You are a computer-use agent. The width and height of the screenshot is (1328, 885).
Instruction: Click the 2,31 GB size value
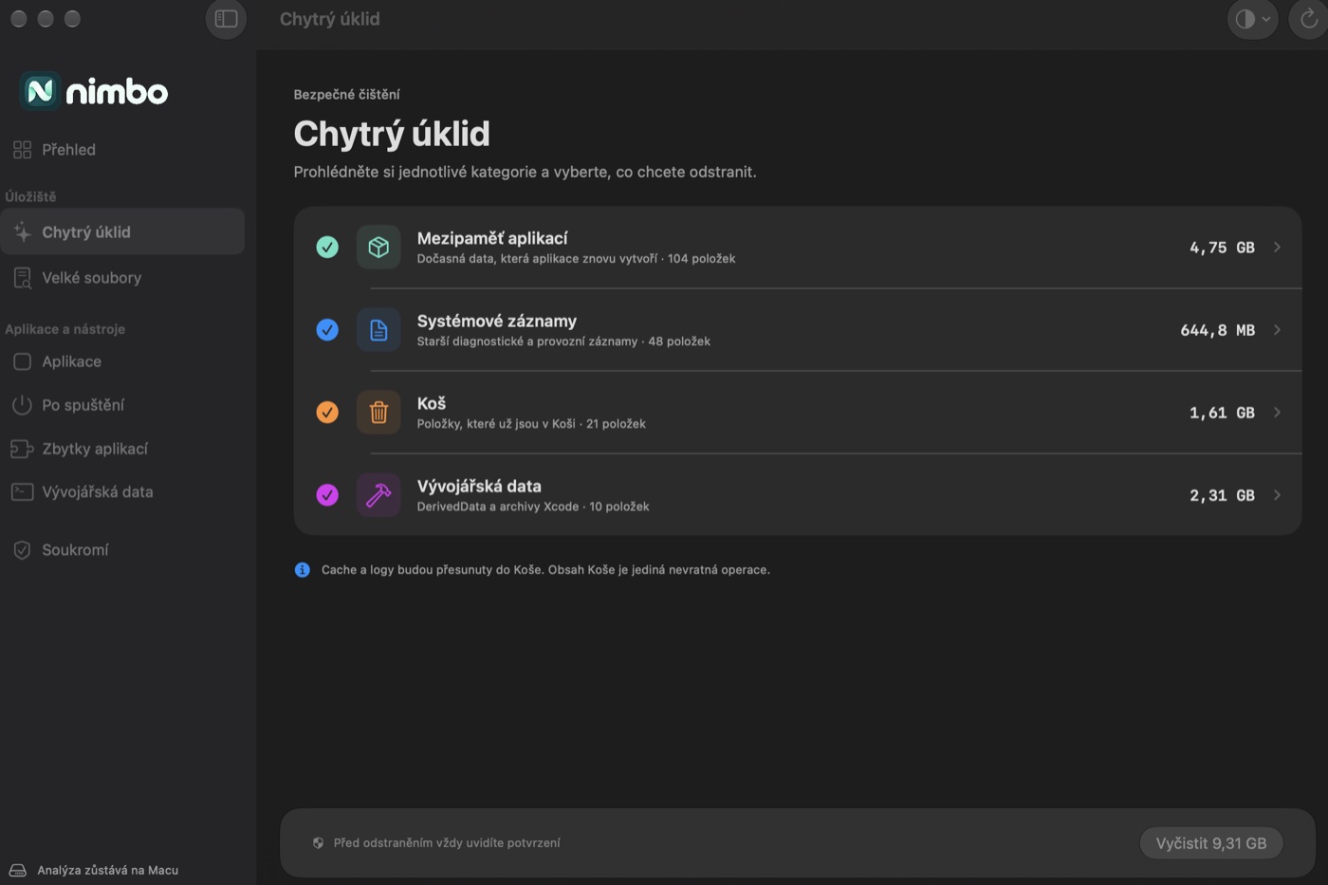(x=1222, y=495)
